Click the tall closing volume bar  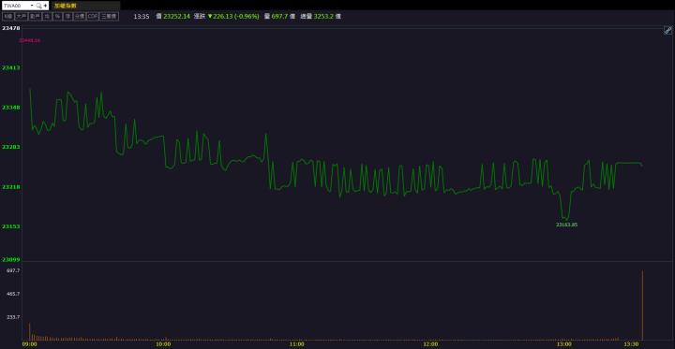click(x=643, y=305)
